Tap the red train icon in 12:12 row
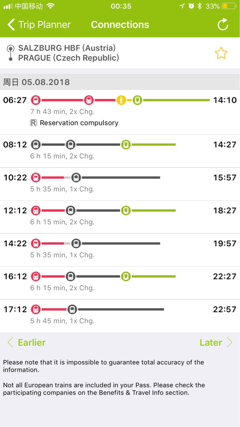This screenshot has height=427, width=240. [x=36, y=210]
